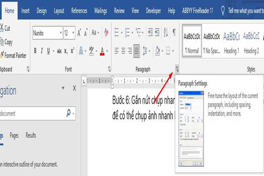264x176 pixels.
Task: Apply bullet list formatting
Action: (x=117, y=32)
